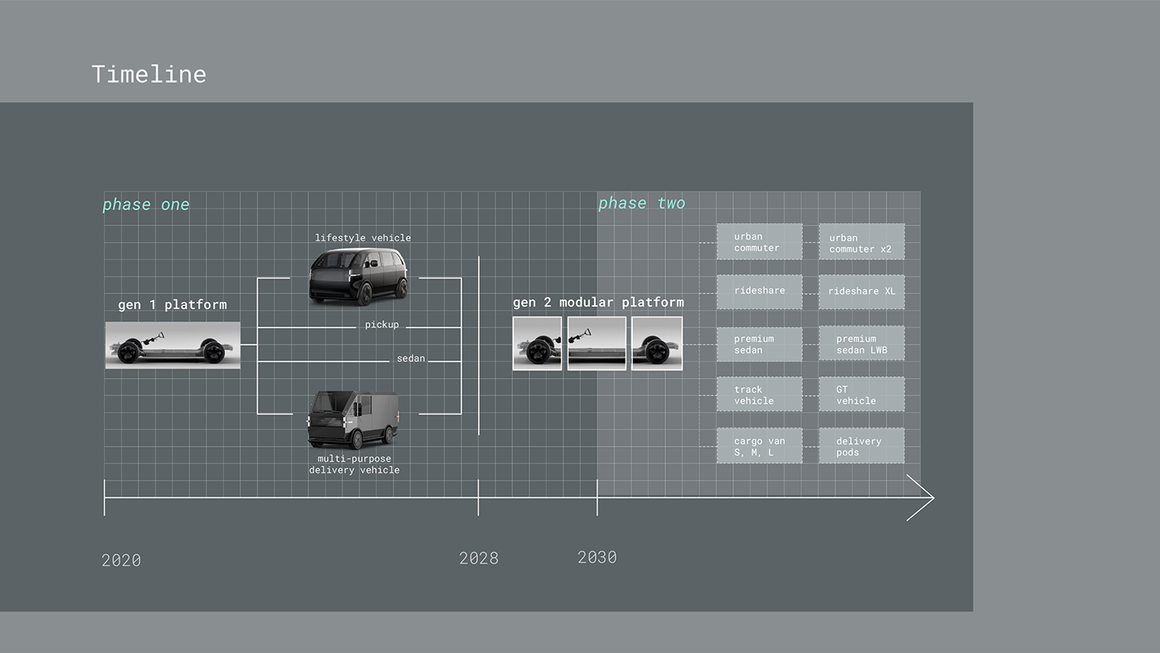Select the gen 1 platform chassis image
This screenshot has height=653, width=1160.
click(x=172, y=345)
